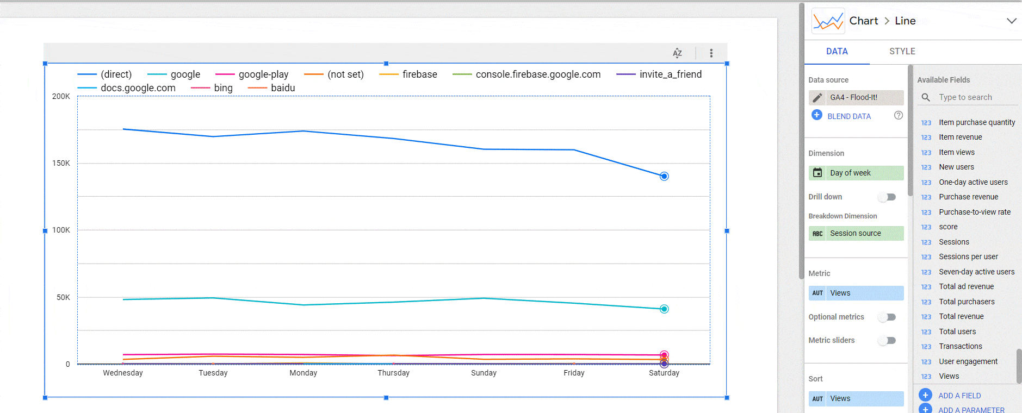Open the Views sort field chip
This screenshot has width=1022, height=413.
856,398
